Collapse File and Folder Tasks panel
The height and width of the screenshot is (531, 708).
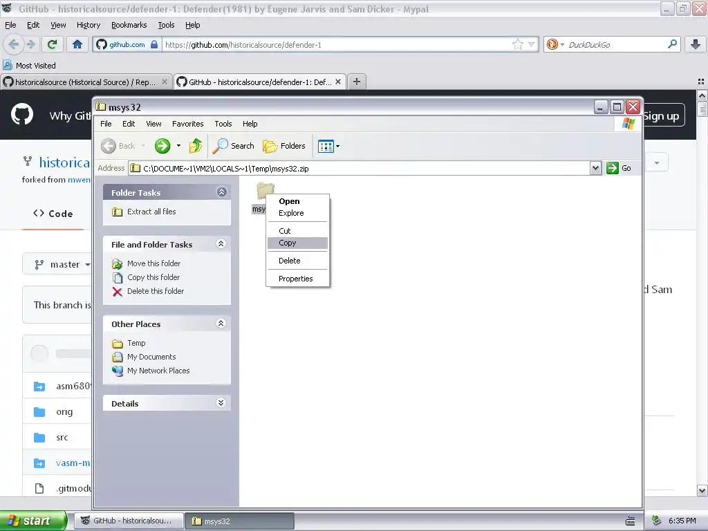coord(221,244)
